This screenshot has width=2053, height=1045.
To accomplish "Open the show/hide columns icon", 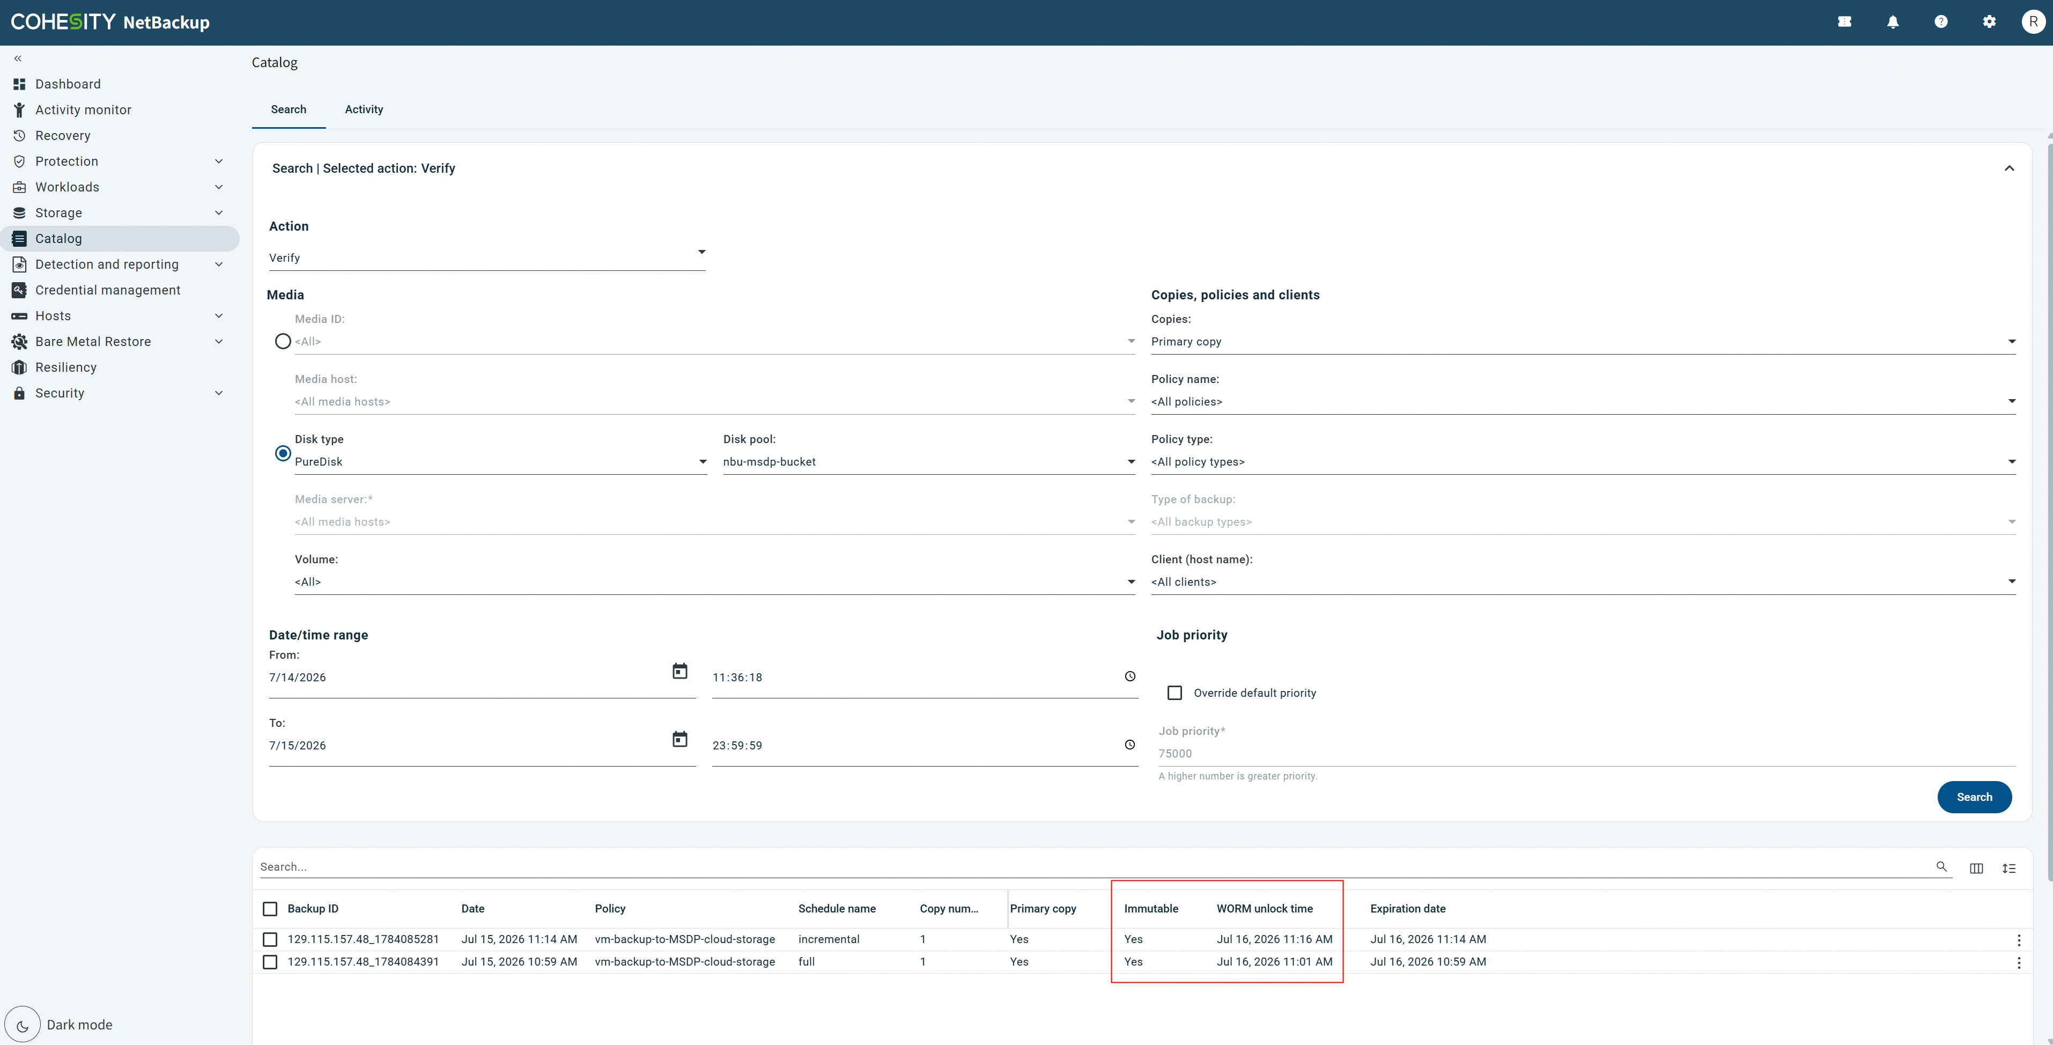I will point(1976,869).
